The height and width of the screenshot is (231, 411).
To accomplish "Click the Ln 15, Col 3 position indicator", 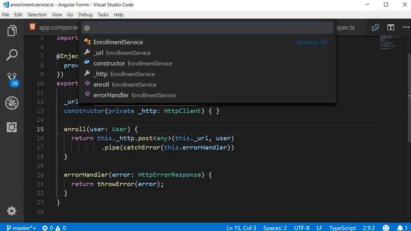I will click(x=241, y=228).
